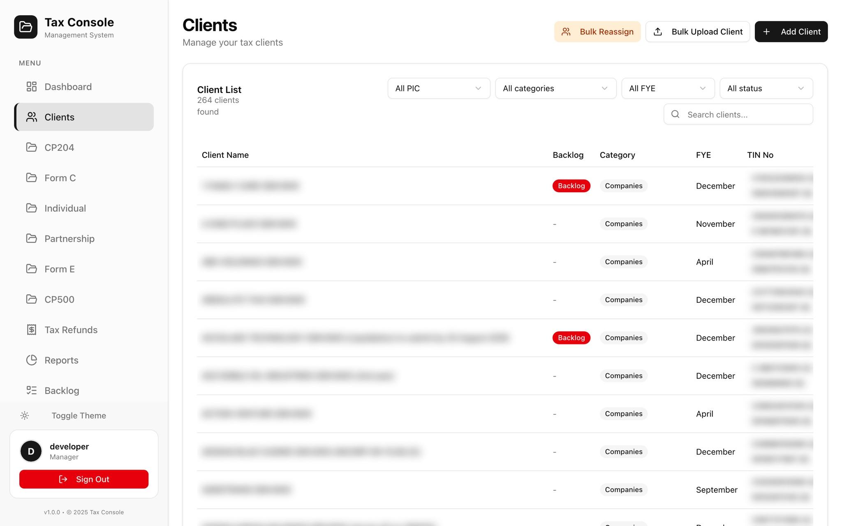Image resolution: width=842 pixels, height=526 pixels.
Task: Click the magnifier icon in search box
Action: pos(675,114)
